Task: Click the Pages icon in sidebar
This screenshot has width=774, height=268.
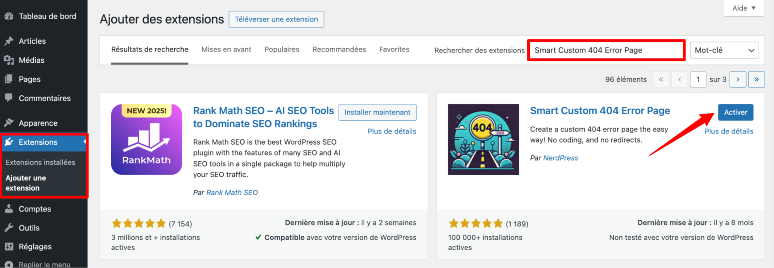Action: pos(9,79)
